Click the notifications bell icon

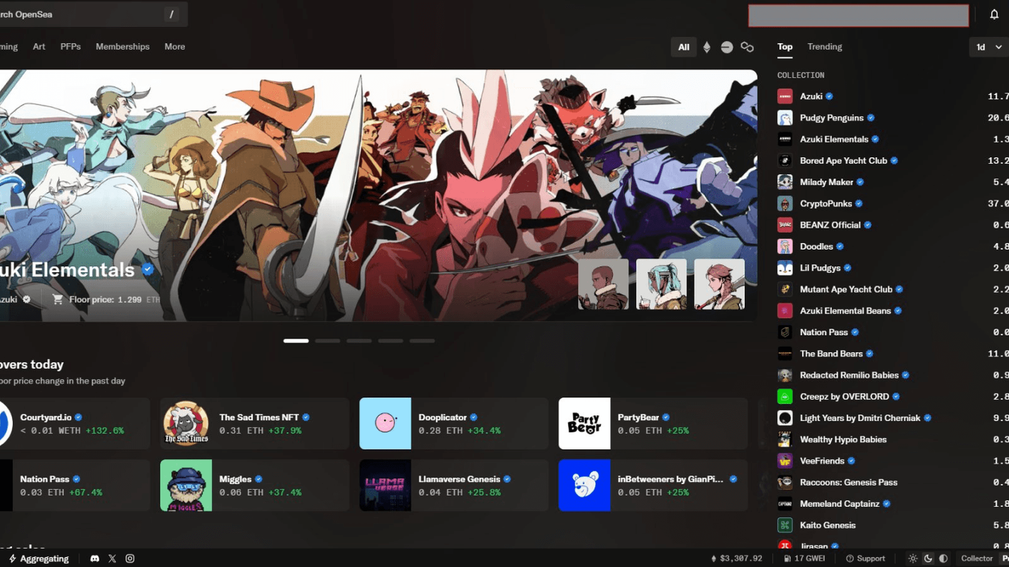pos(995,14)
